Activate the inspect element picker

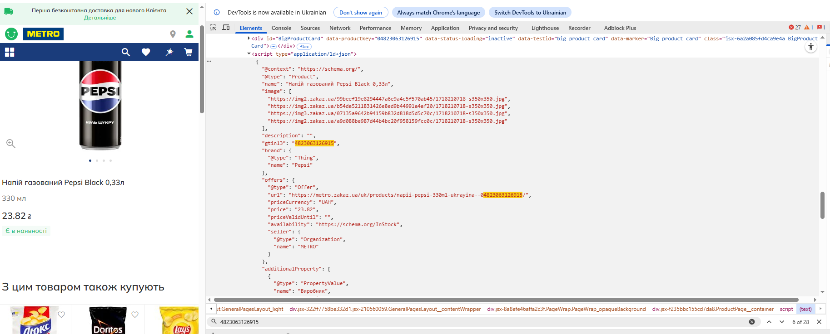pyautogui.click(x=213, y=28)
